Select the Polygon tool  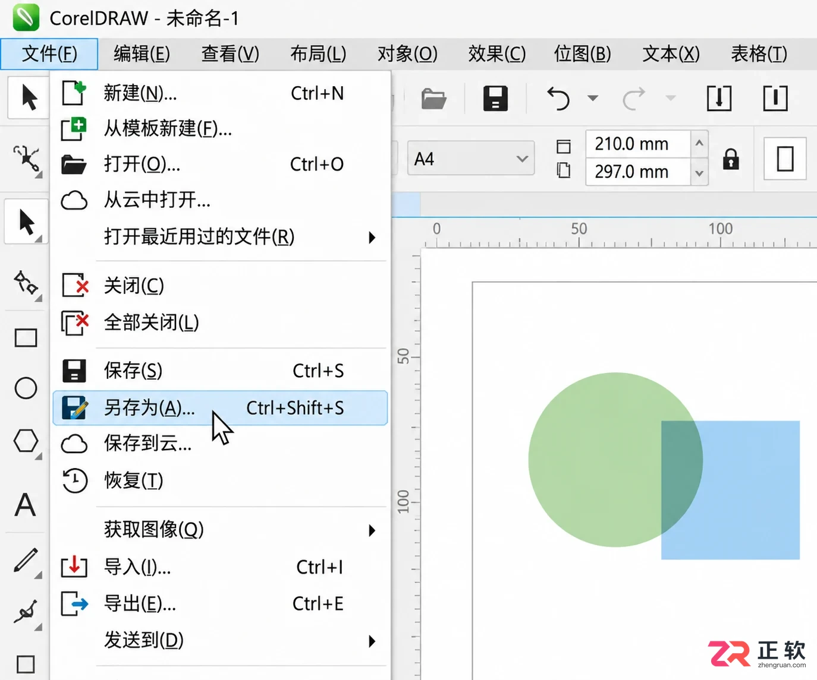click(26, 441)
